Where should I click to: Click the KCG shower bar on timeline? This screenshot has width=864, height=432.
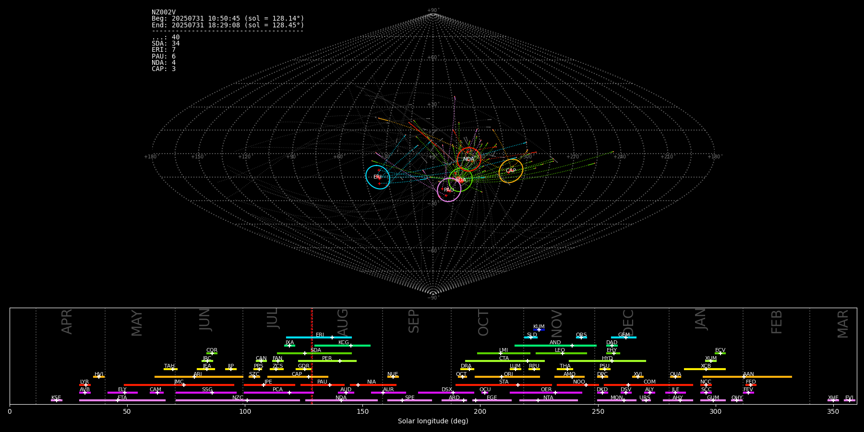(343, 345)
